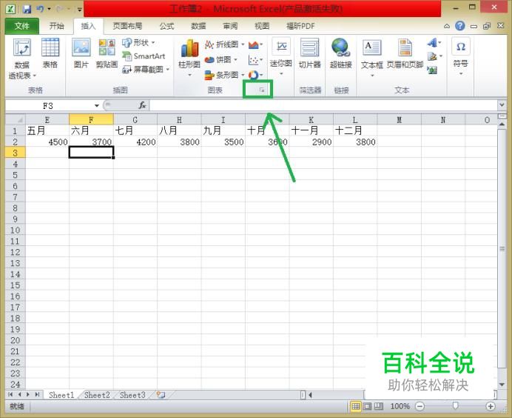The width and height of the screenshot is (512, 418).
Task: Select column F header
Action: (x=91, y=120)
